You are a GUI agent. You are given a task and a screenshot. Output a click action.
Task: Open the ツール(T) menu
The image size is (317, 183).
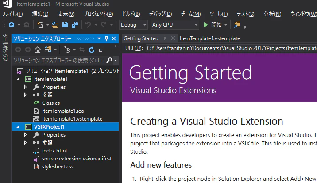point(219,14)
